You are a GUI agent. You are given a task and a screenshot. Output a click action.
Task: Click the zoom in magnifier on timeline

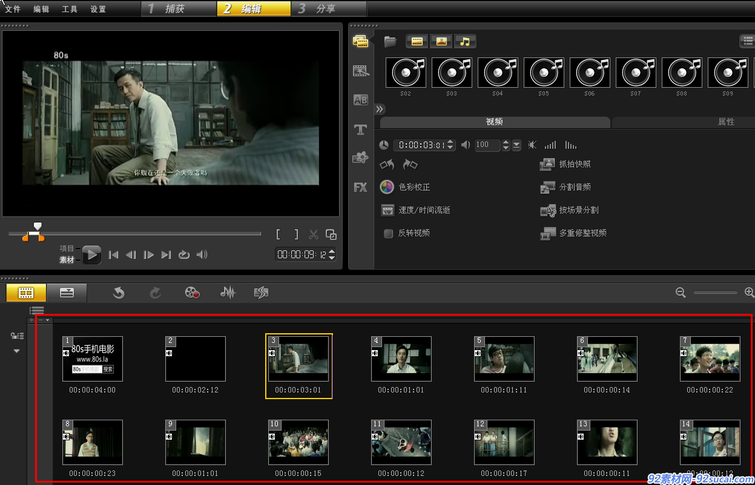pyautogui.click(x=750, y=293)
